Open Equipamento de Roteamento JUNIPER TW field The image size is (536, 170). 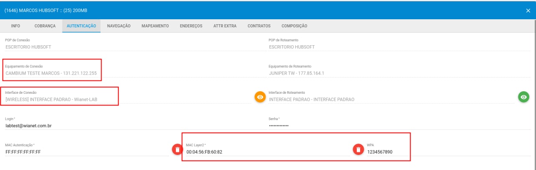[400, 73]
